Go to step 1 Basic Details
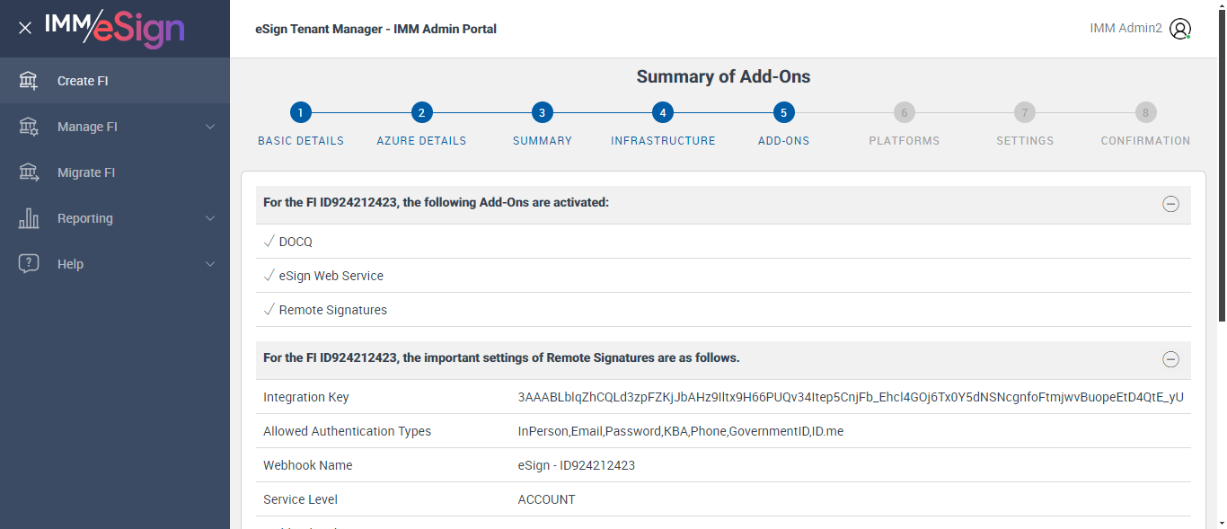 [301, 113]
